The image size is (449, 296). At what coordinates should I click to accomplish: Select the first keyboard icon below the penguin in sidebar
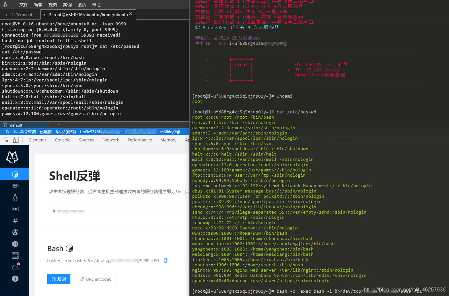click(x=15, y=209)
